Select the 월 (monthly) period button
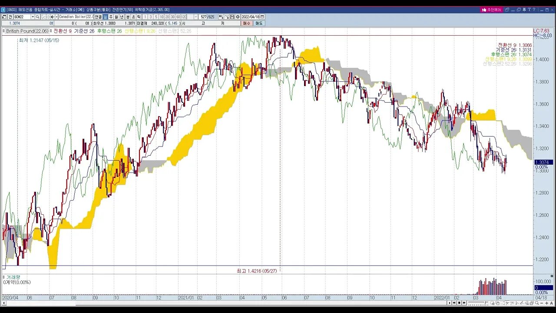 [x=116, y=17]
